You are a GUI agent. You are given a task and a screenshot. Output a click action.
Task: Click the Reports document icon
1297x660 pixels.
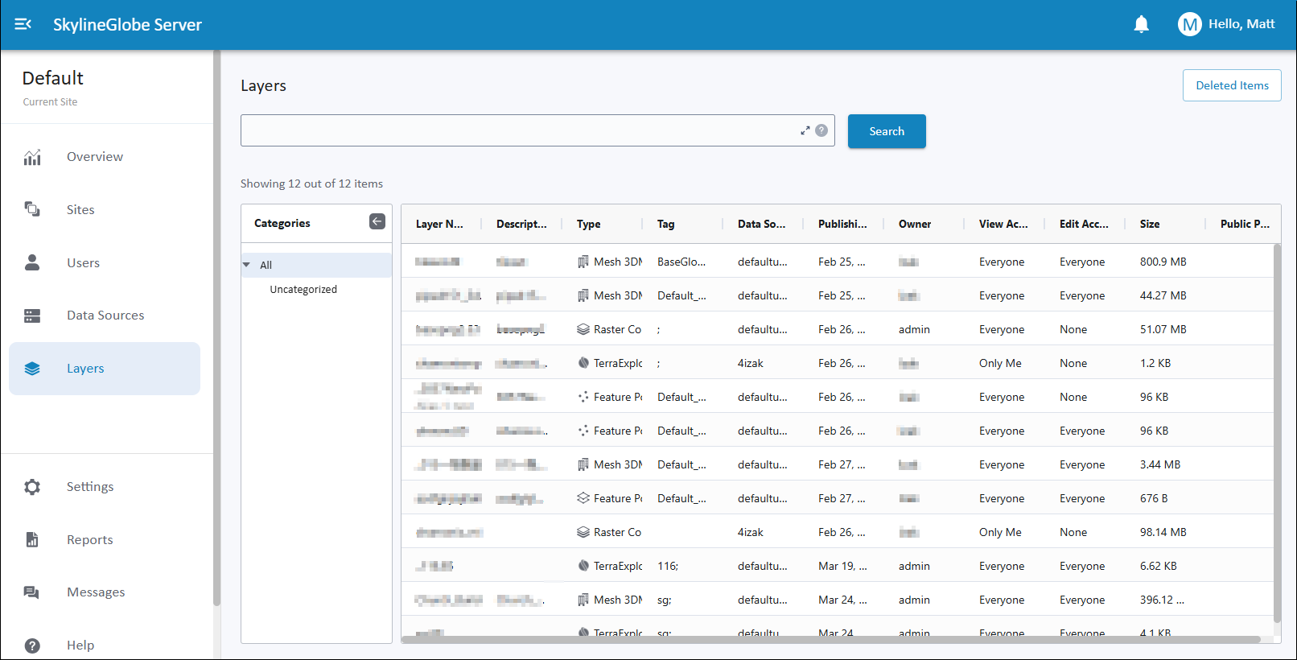point(32,539)
